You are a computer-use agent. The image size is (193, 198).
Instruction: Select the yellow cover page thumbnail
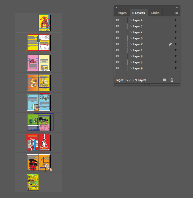[44, 23]
